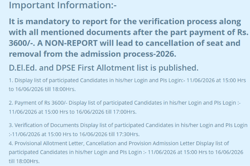Click 'till 18:00Hrs.' at the end of item 4
250x166 pixels.
point(24,161)
